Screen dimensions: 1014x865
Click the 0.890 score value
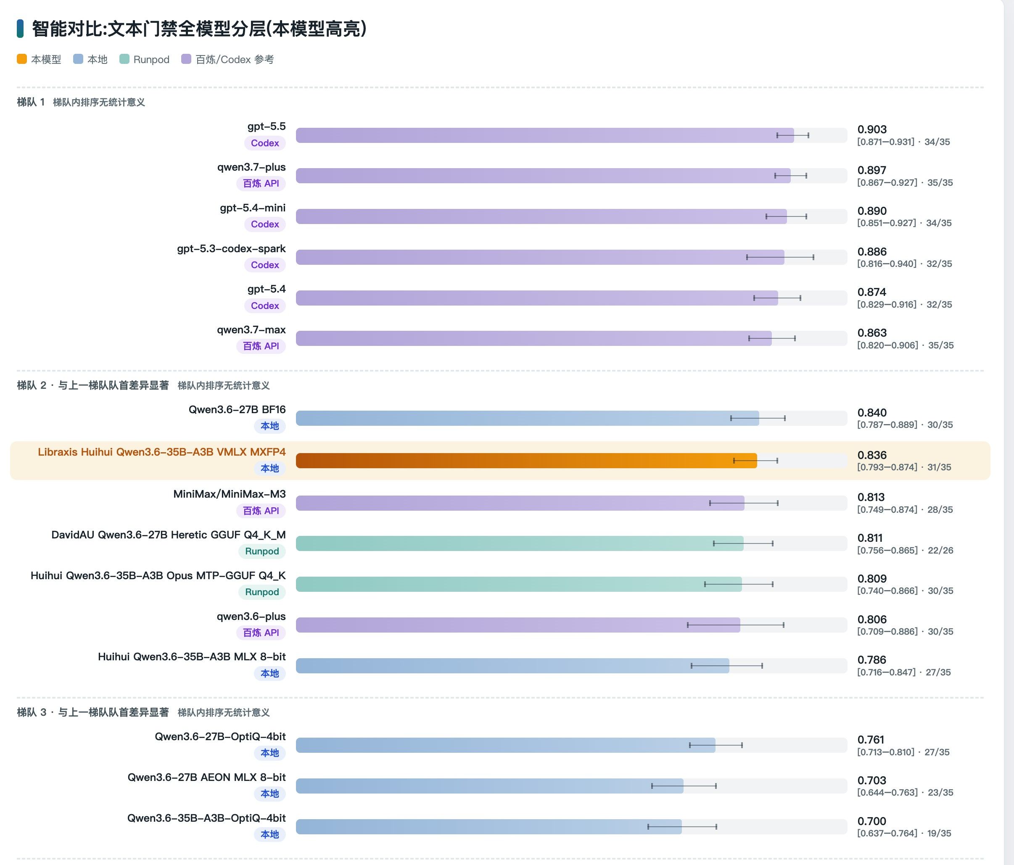(x=872, y=211)
